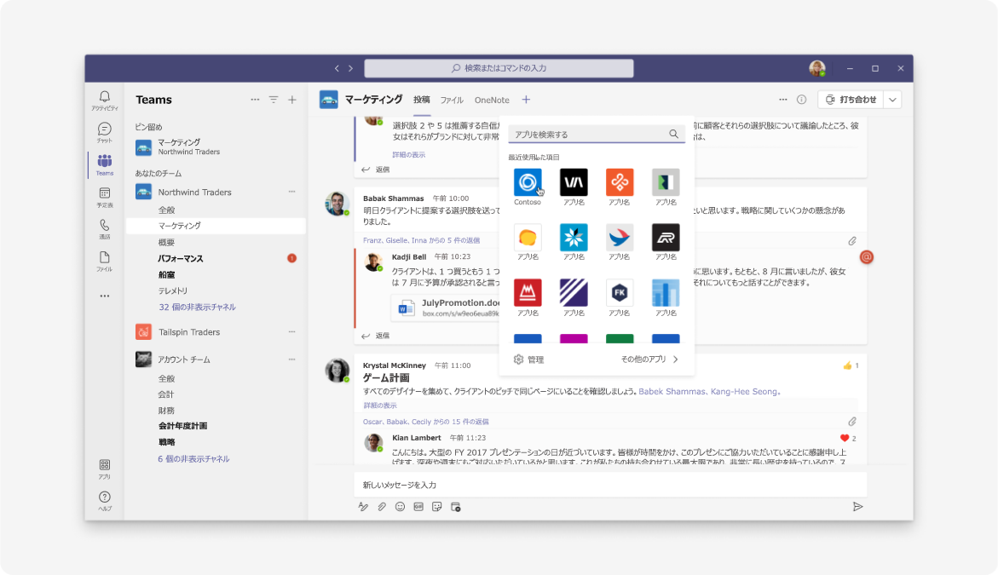Click 管理 in the apps popup
This screenshot has width=998, height=575.
[x=529, y=359]
